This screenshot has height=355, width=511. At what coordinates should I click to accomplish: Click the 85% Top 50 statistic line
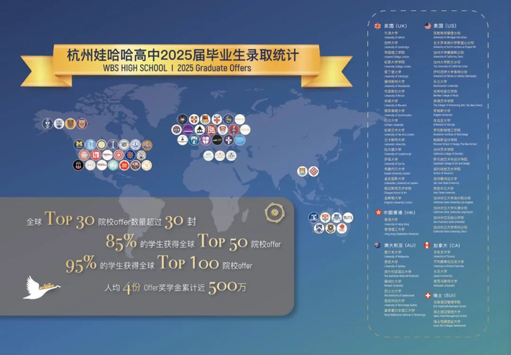[x=193, y=243]
